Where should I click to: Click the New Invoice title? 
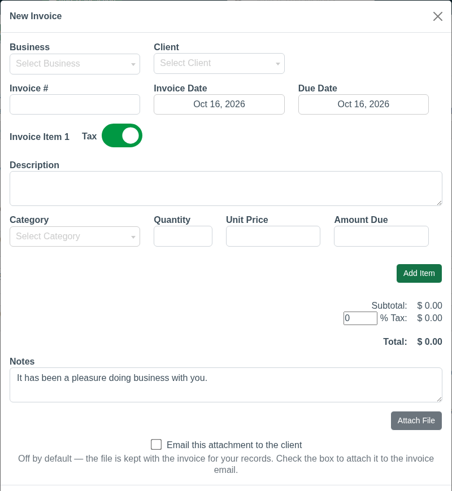36,16
